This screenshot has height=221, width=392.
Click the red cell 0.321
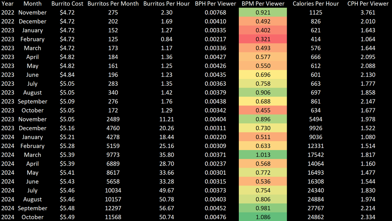pyautogui.click(x=263, y=39)
